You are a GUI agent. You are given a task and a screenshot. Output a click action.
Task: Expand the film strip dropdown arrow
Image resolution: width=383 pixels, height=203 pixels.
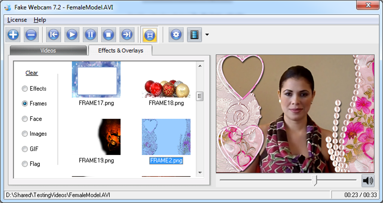[x=207, y=34]
